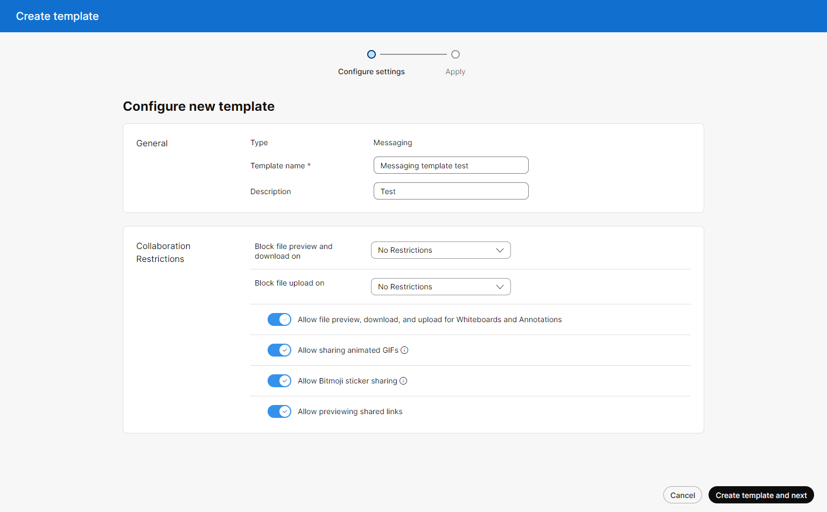Click the Configure settings step label text

point(372,72)
